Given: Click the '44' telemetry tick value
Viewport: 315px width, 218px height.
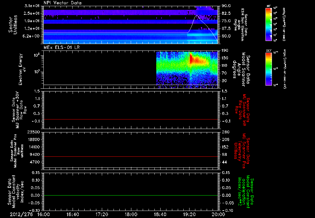Looking at the screenshot, I should point(224,162).
